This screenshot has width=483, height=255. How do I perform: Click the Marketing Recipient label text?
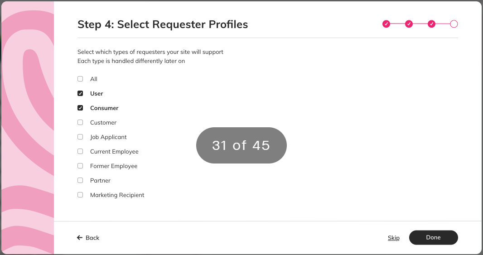coord(117,195)
